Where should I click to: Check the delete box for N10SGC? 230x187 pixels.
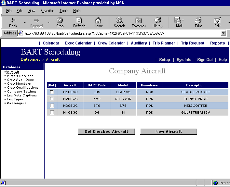coord(52,92)
